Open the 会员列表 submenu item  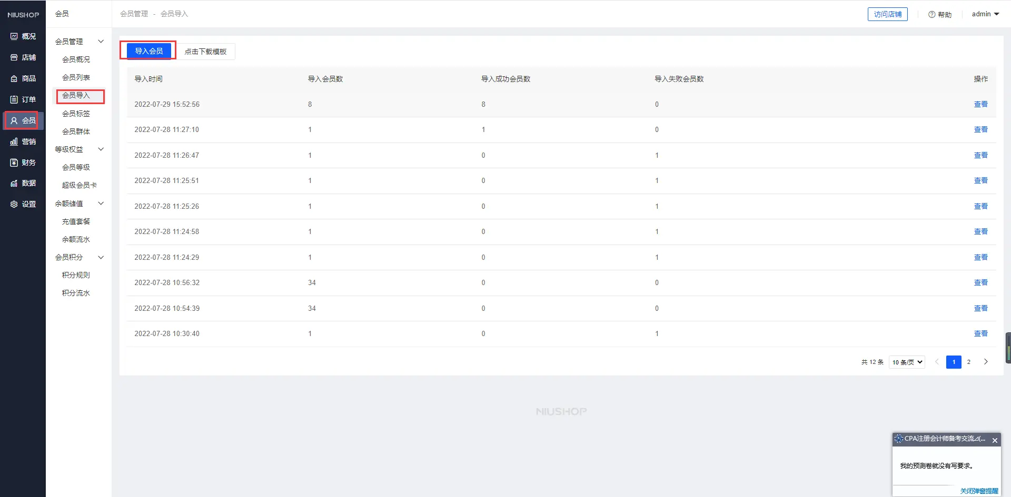coord(76,77)
